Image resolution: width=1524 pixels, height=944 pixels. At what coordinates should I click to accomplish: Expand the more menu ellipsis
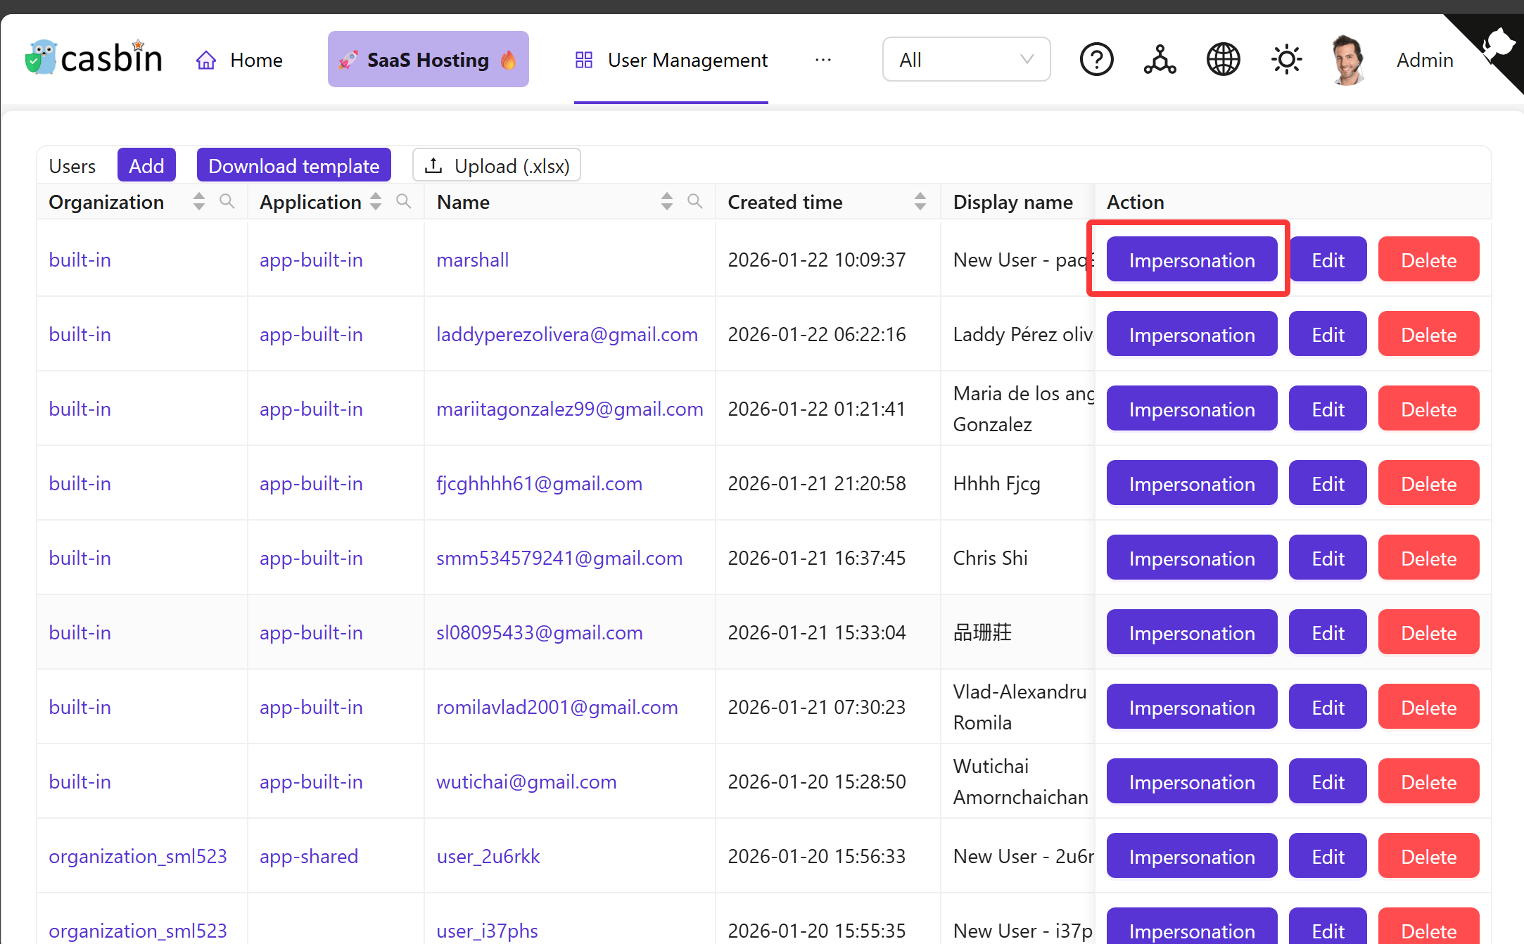823,60
